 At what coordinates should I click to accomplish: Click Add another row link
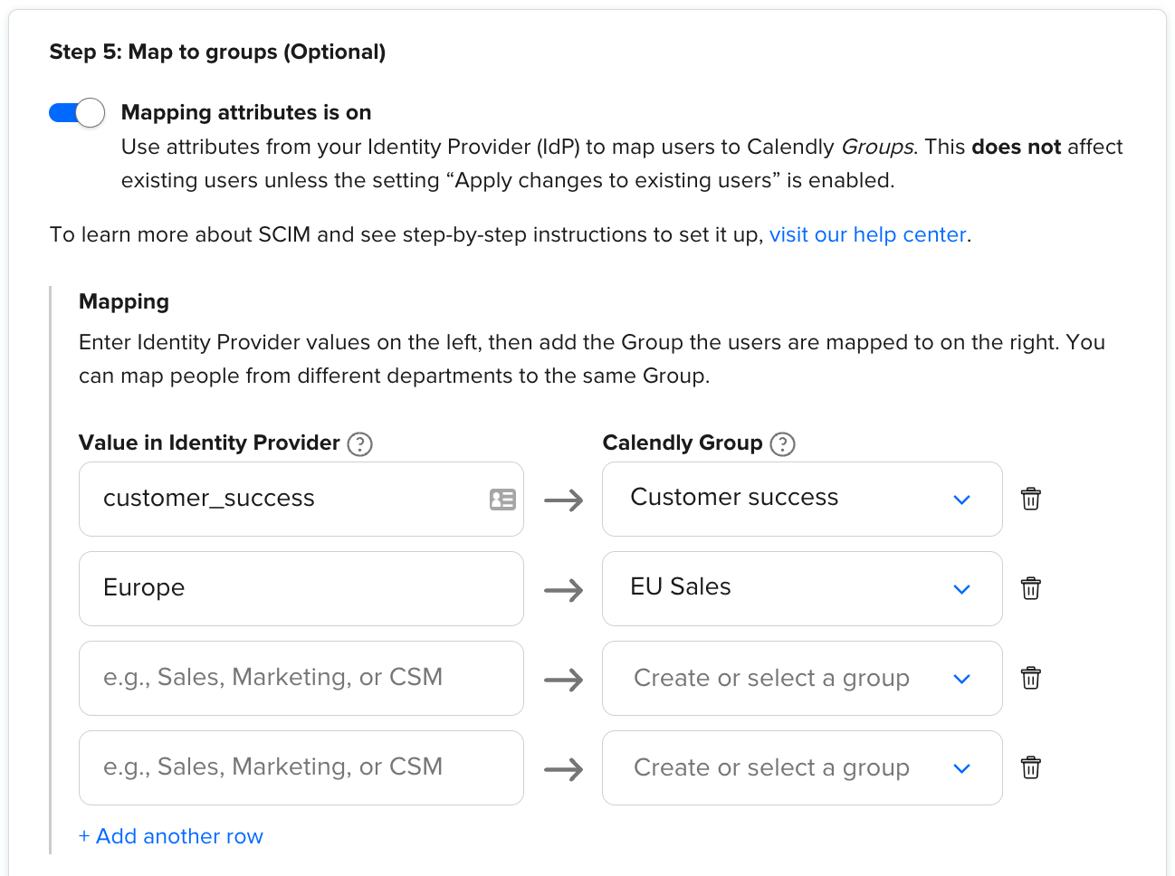171,836
